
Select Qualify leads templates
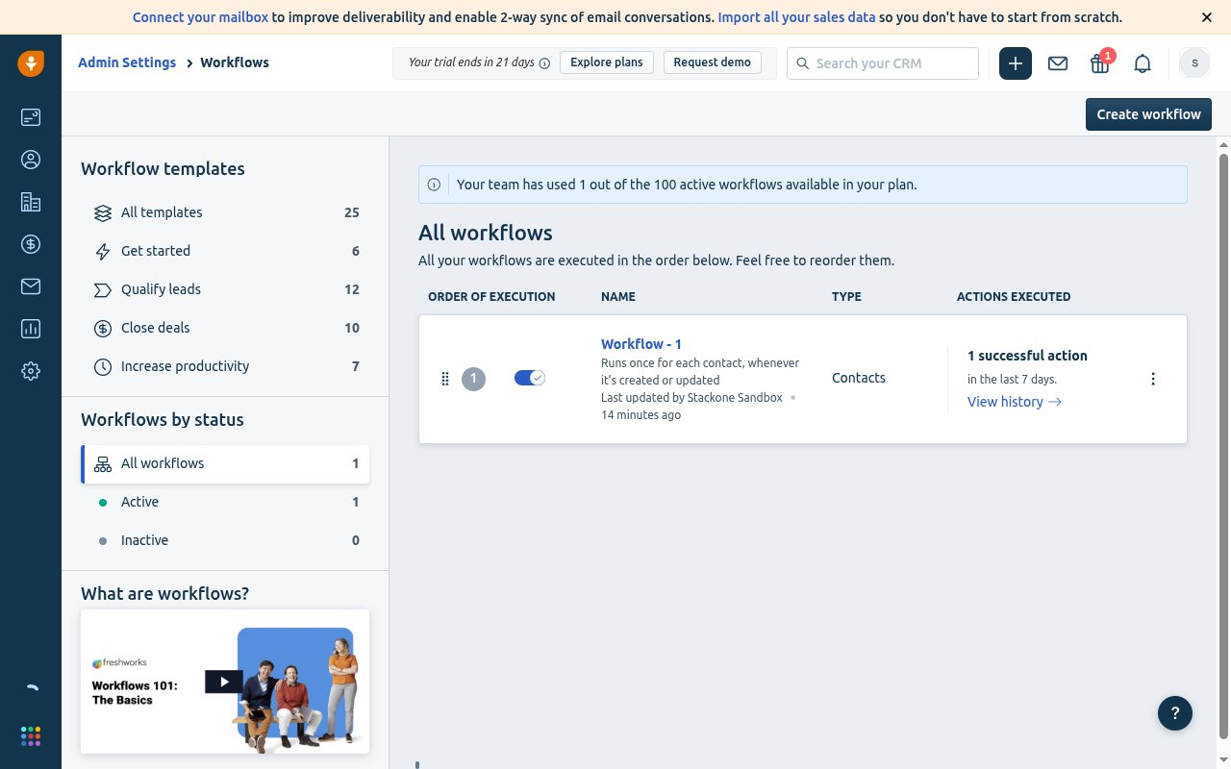point(226,289)
